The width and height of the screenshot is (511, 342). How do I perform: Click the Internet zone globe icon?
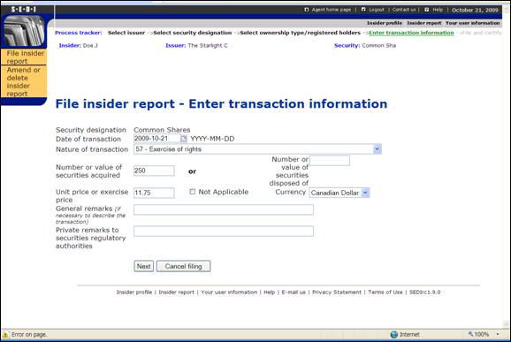[394, 335]
